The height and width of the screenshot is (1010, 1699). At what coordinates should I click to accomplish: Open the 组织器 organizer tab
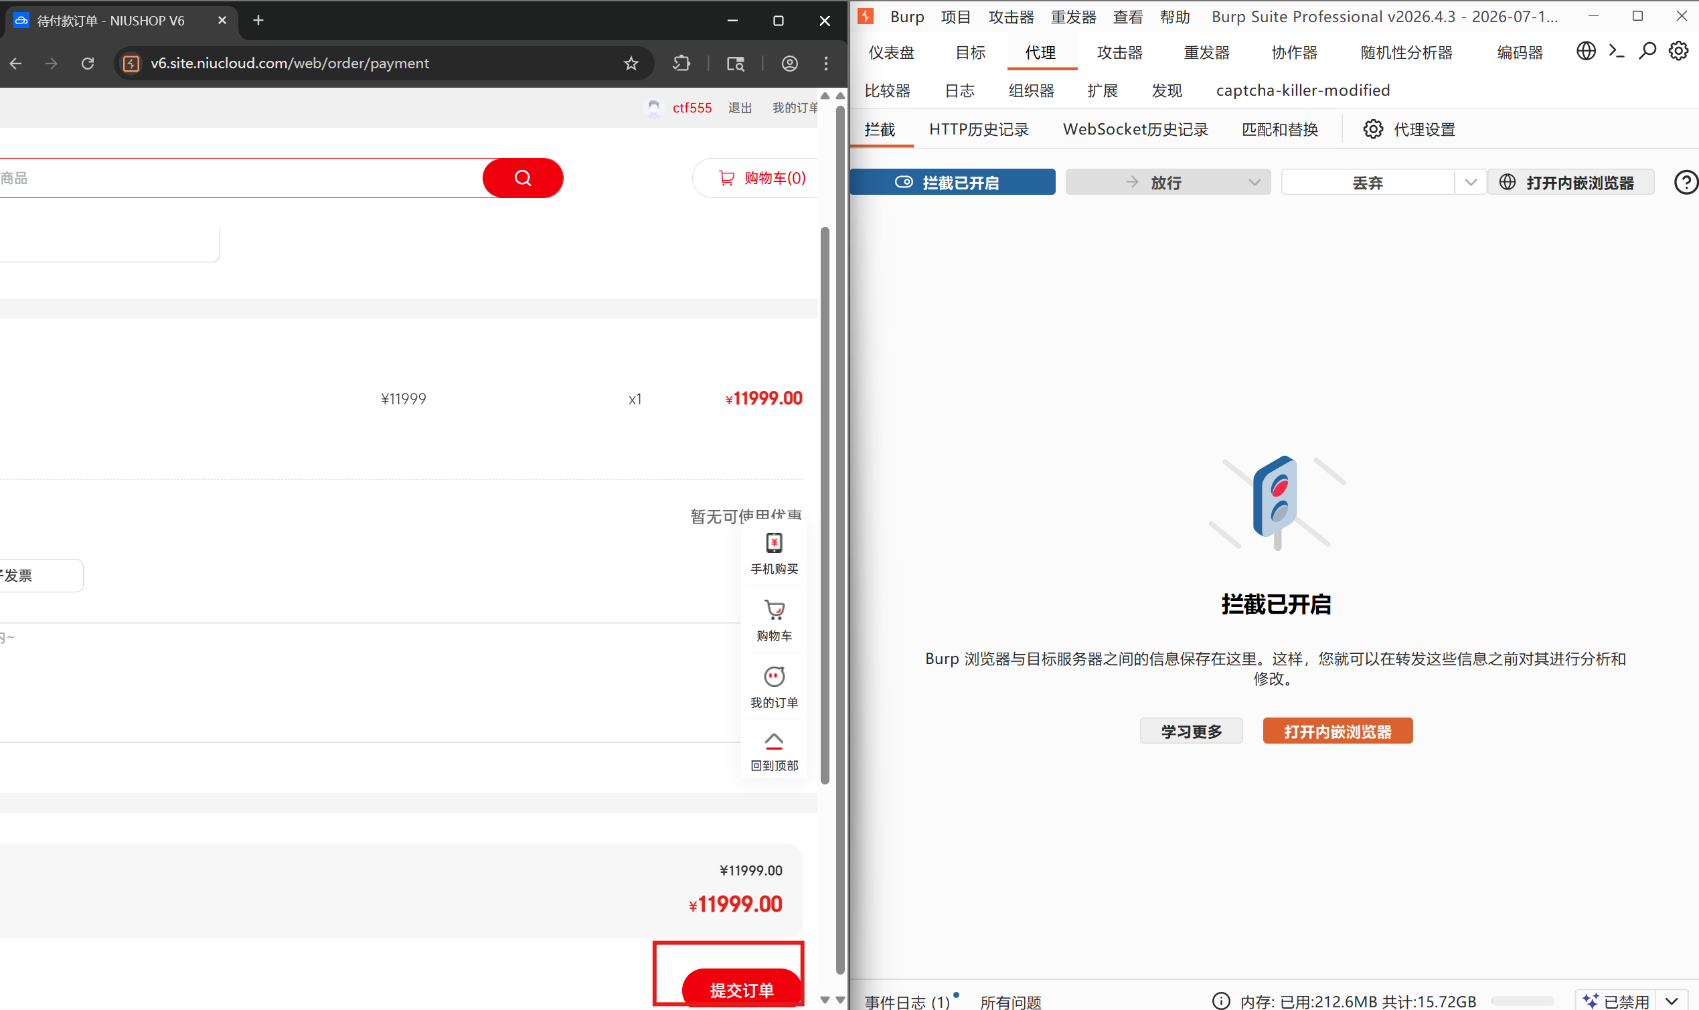(1031, 90)
